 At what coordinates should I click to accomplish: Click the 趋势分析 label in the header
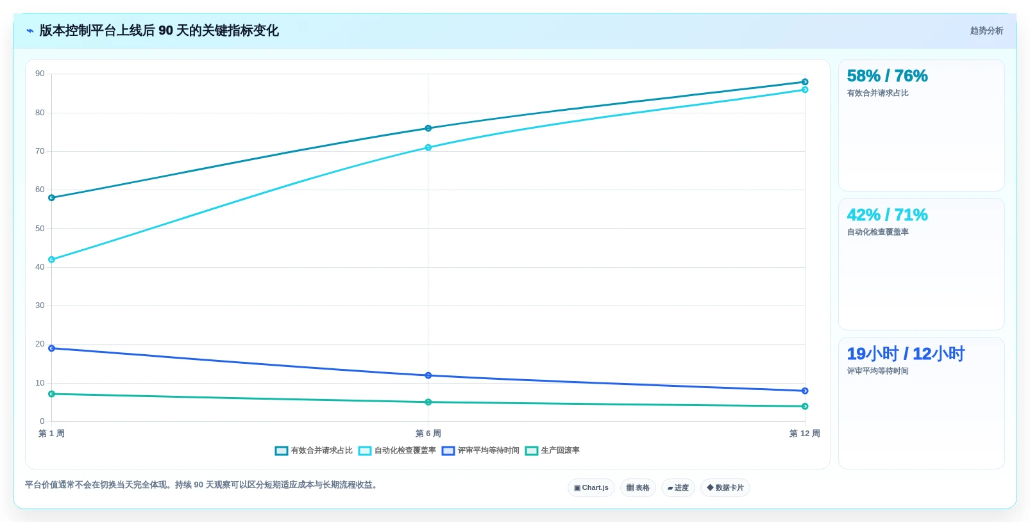[986, 31]
